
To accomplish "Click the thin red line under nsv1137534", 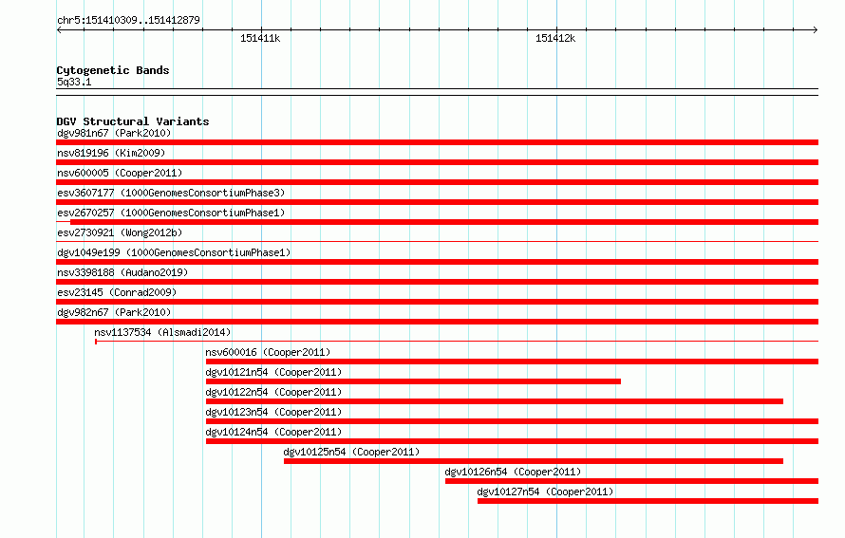I will click(457, 341).
